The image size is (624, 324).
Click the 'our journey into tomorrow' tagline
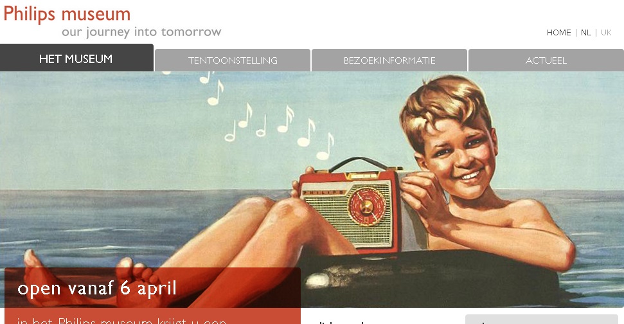tap(141, 32)
